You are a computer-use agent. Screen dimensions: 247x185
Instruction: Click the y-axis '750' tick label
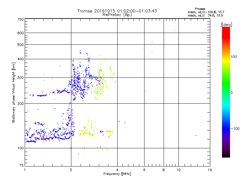(20, 19)
